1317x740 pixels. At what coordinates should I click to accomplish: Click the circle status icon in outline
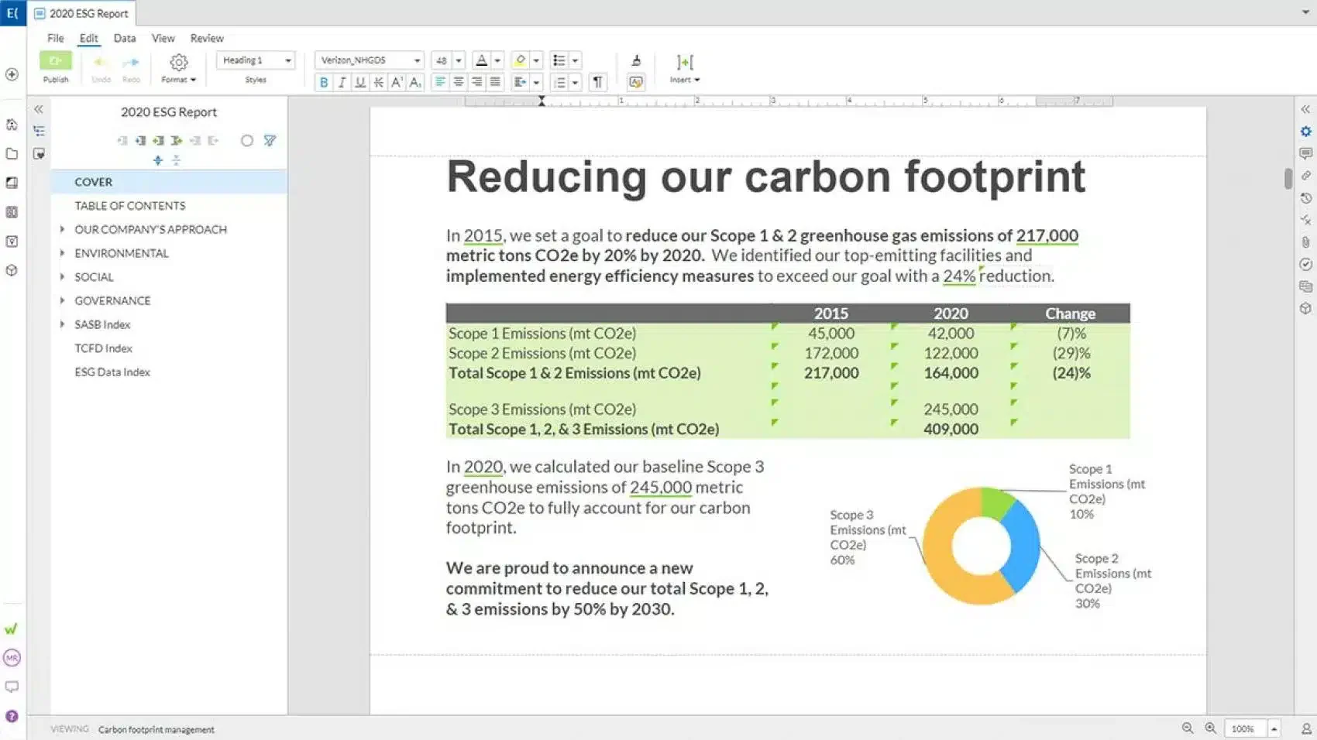click(x=246, y=140)
